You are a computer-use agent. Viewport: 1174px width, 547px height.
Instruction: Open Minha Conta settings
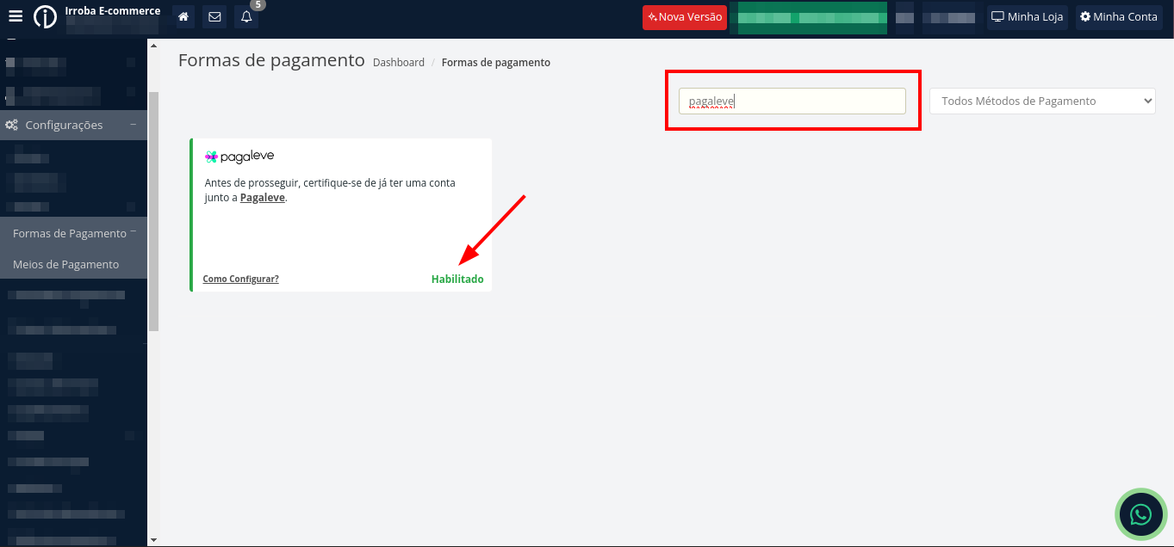1120,17
